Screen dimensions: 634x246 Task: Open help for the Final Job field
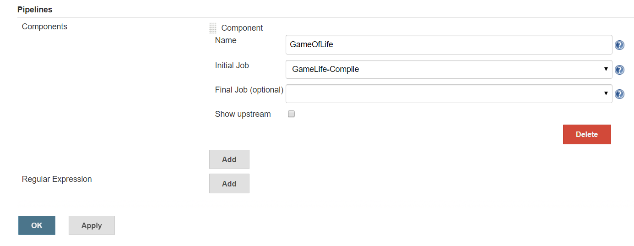[619, 94]
